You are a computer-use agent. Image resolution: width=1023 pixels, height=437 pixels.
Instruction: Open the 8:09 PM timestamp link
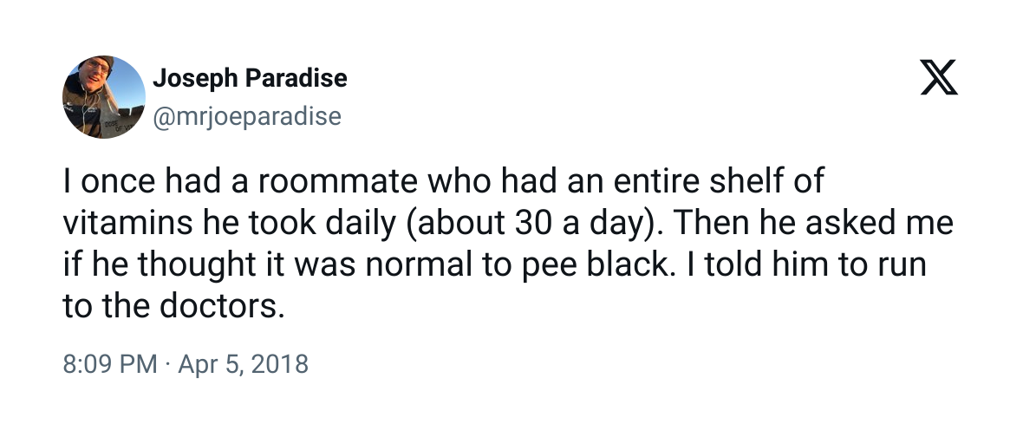click(x=110, y=363)
